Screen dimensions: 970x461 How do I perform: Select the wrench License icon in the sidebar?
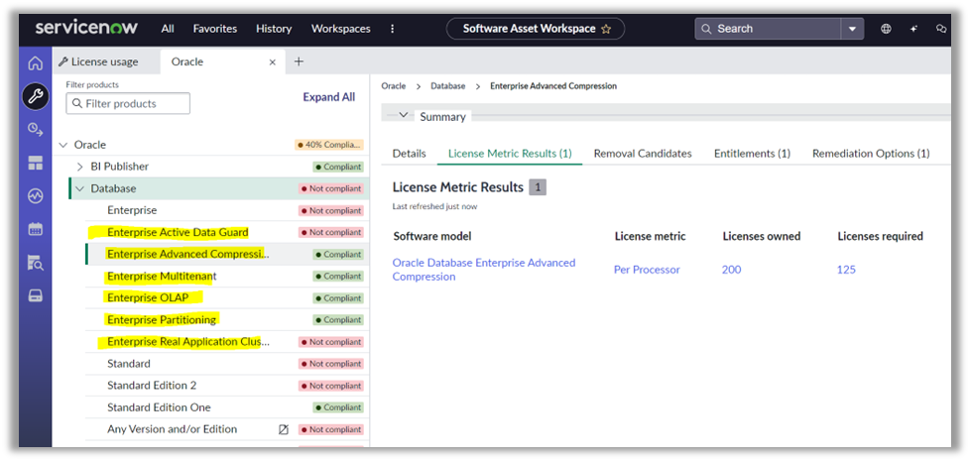click(36, 97)
